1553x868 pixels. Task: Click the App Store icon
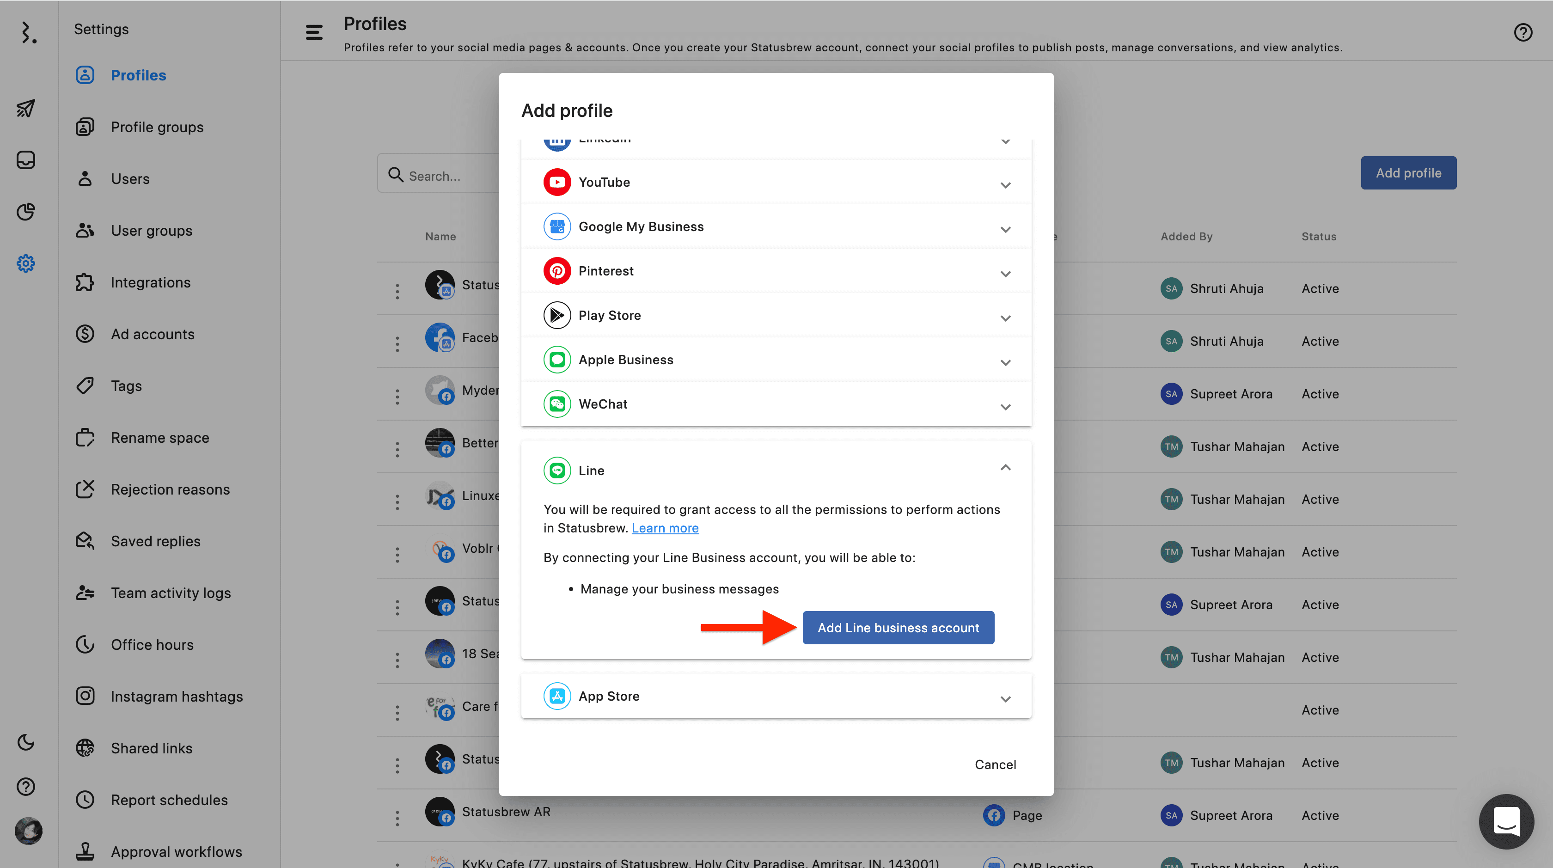point(557,696)
